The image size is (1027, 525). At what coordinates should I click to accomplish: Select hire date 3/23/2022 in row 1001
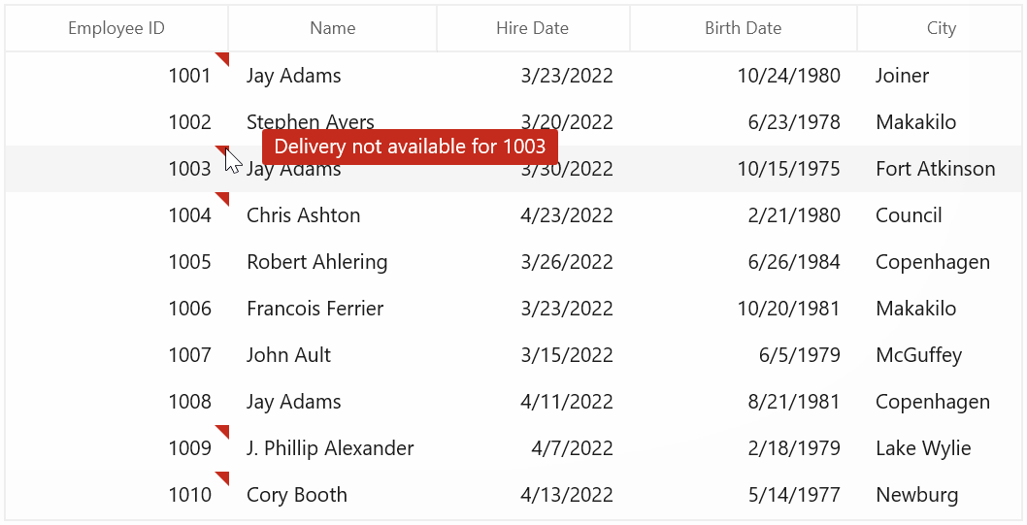point(567,76)
